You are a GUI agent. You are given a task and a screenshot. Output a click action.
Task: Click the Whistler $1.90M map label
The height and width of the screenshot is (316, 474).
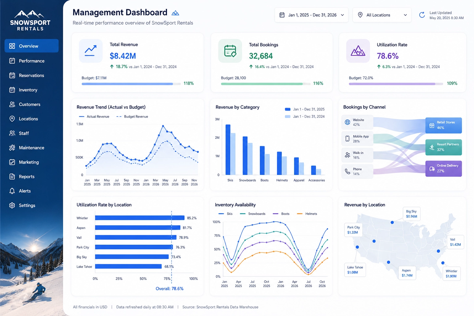pos(451,273)
